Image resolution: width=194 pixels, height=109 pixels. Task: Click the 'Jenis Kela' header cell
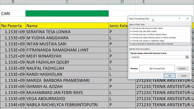pyautogui.click(x=119, y=26)
